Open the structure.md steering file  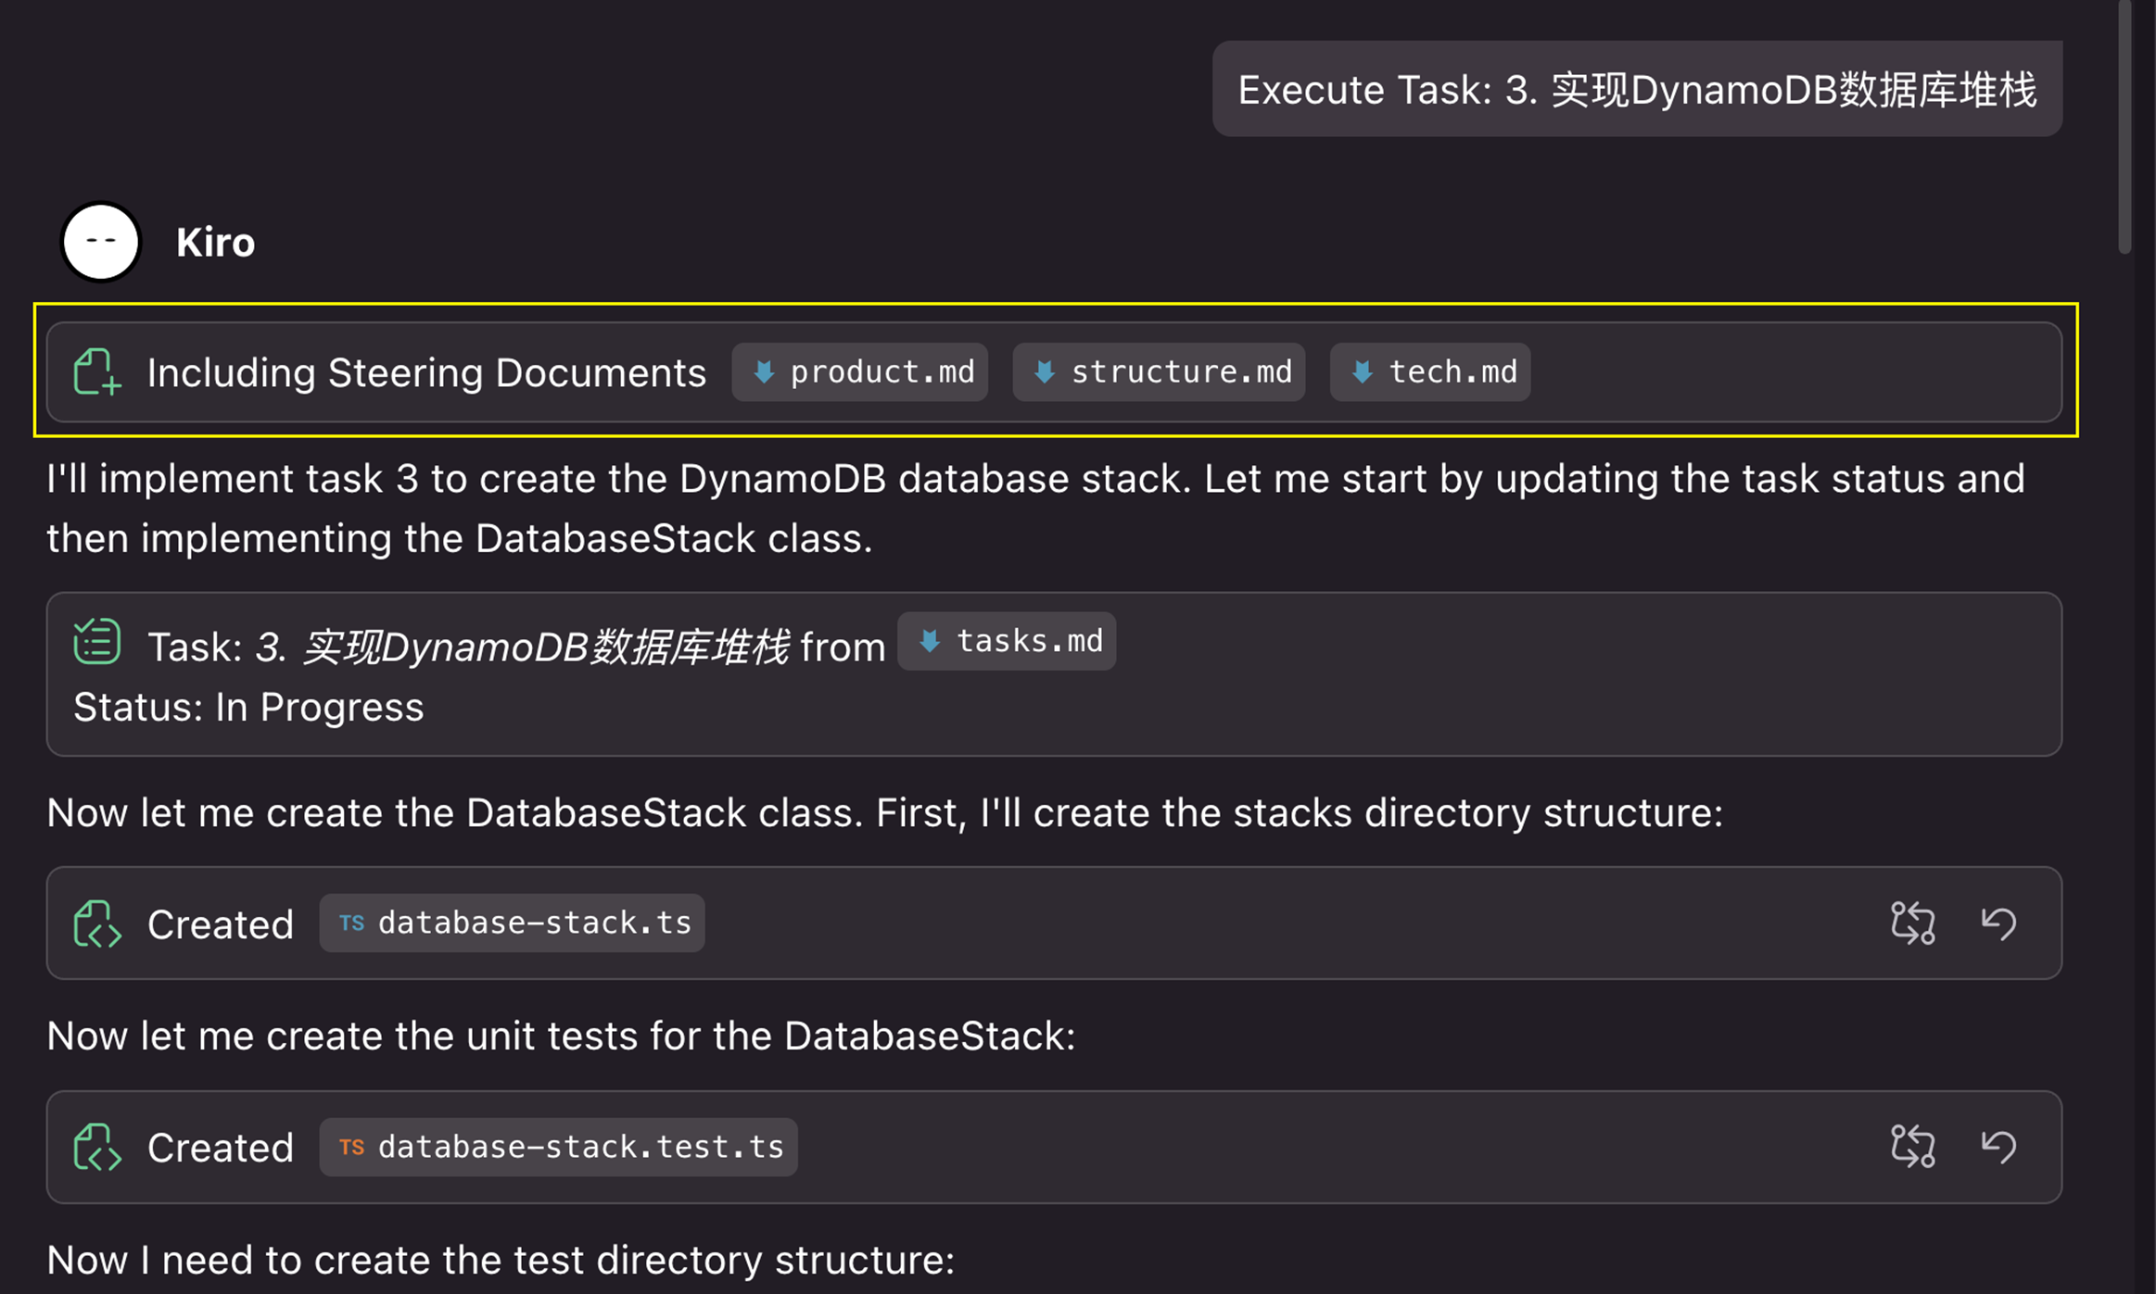tap(1159, 372)
